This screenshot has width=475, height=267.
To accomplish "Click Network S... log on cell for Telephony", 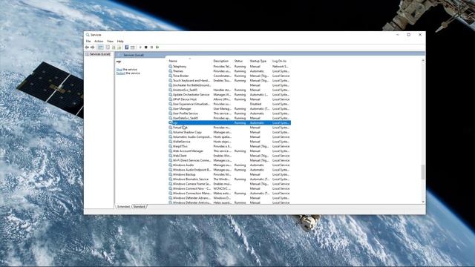I will click(281, 66).
